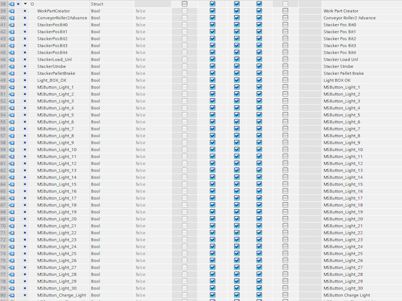This screenshot has width=402, height=301.
Task: Click the tag icon of MSButton_Light_20 row
Action: tap(12, 219)
